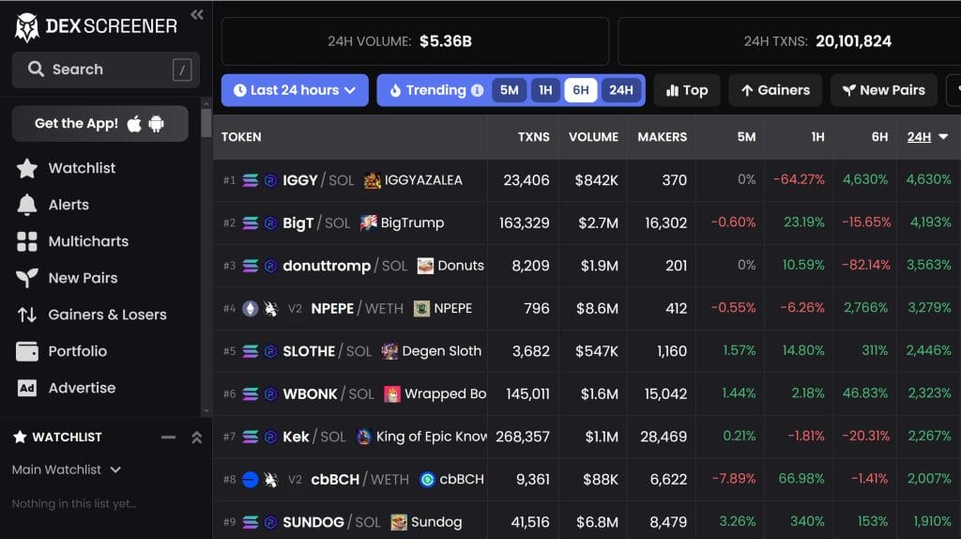This screenshot has height=539, width=961.
Task: Select the 1H trending timeframe
Action: [544, 91]
